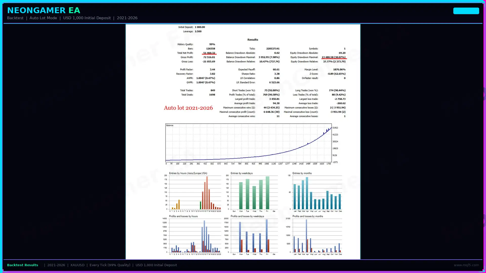
Task: Click the LR Correlation value 0.86
Action: 277,78
